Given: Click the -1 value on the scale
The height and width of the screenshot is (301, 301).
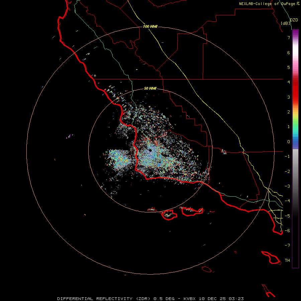Looking at the screenshot, I should point(287,157).
